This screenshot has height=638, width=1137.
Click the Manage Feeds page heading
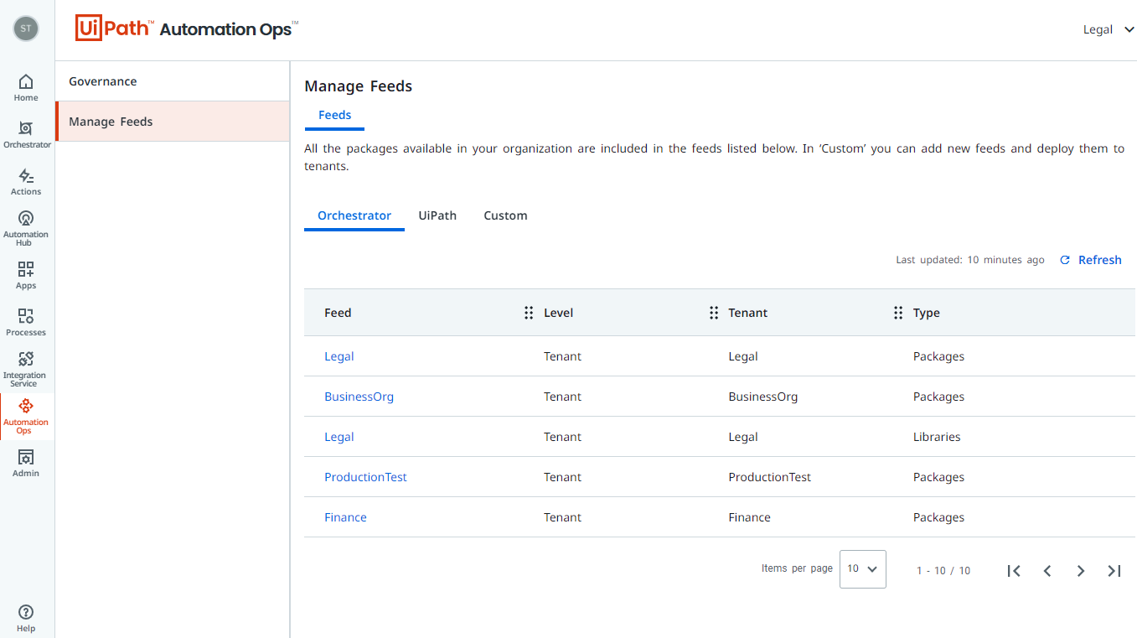pyautogui.click(x=358, y=86)
